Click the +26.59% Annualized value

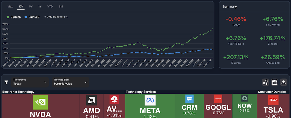click(x=273, y=57)
